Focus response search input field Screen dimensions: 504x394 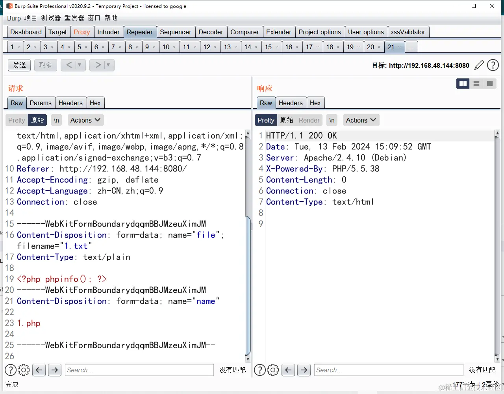pyautogui.click(x=389, y=370)
